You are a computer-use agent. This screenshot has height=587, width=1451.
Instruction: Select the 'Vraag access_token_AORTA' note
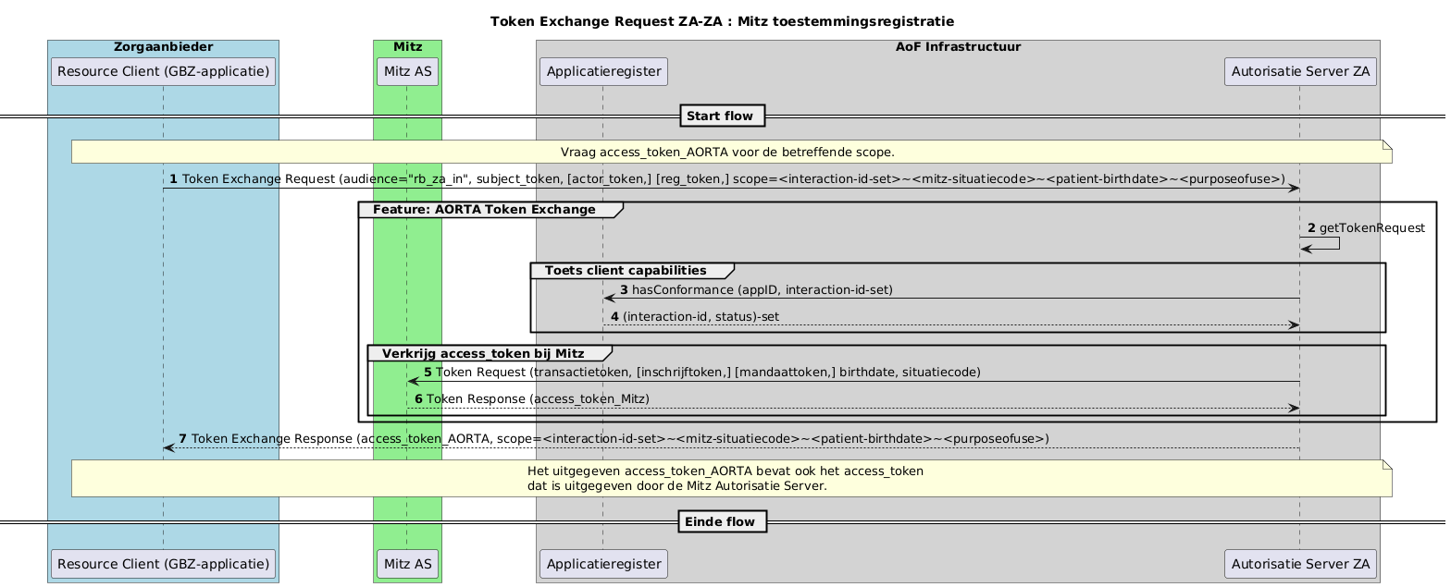729,152
